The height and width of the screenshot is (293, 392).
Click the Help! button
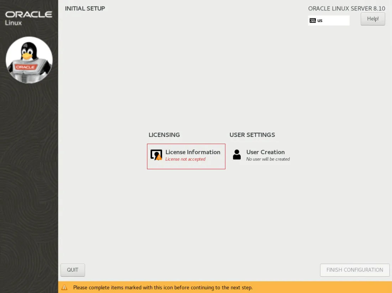click(373, 19)
